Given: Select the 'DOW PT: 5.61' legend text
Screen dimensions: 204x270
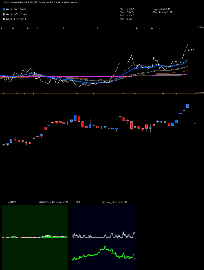Looking at the screenshot, I should coord(16,19).
